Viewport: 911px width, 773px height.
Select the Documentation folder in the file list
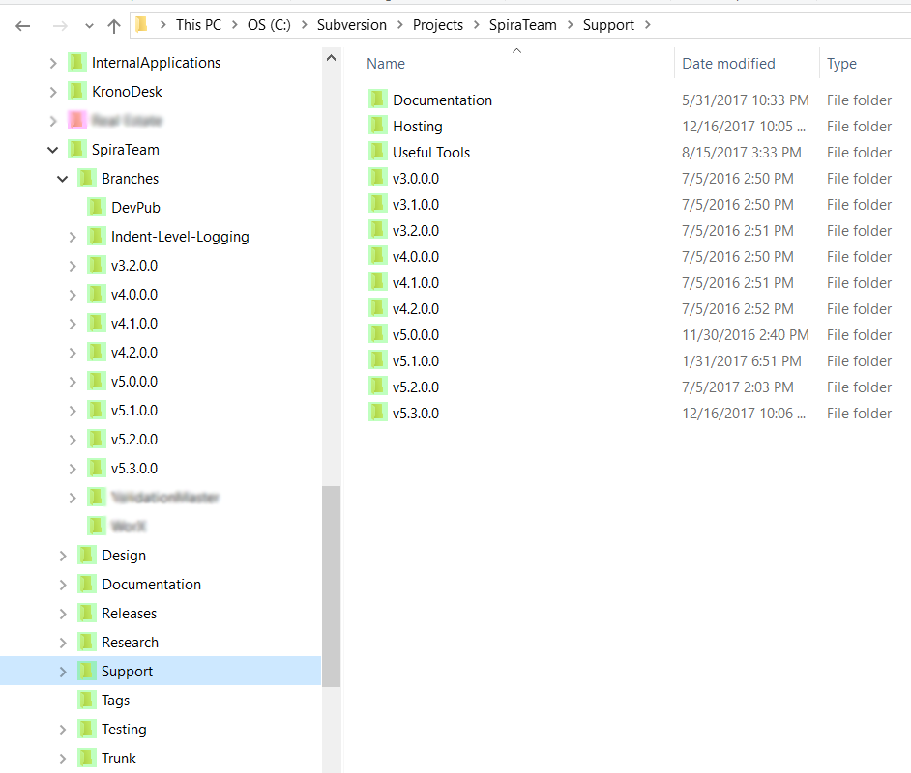(x=442, y=100)
